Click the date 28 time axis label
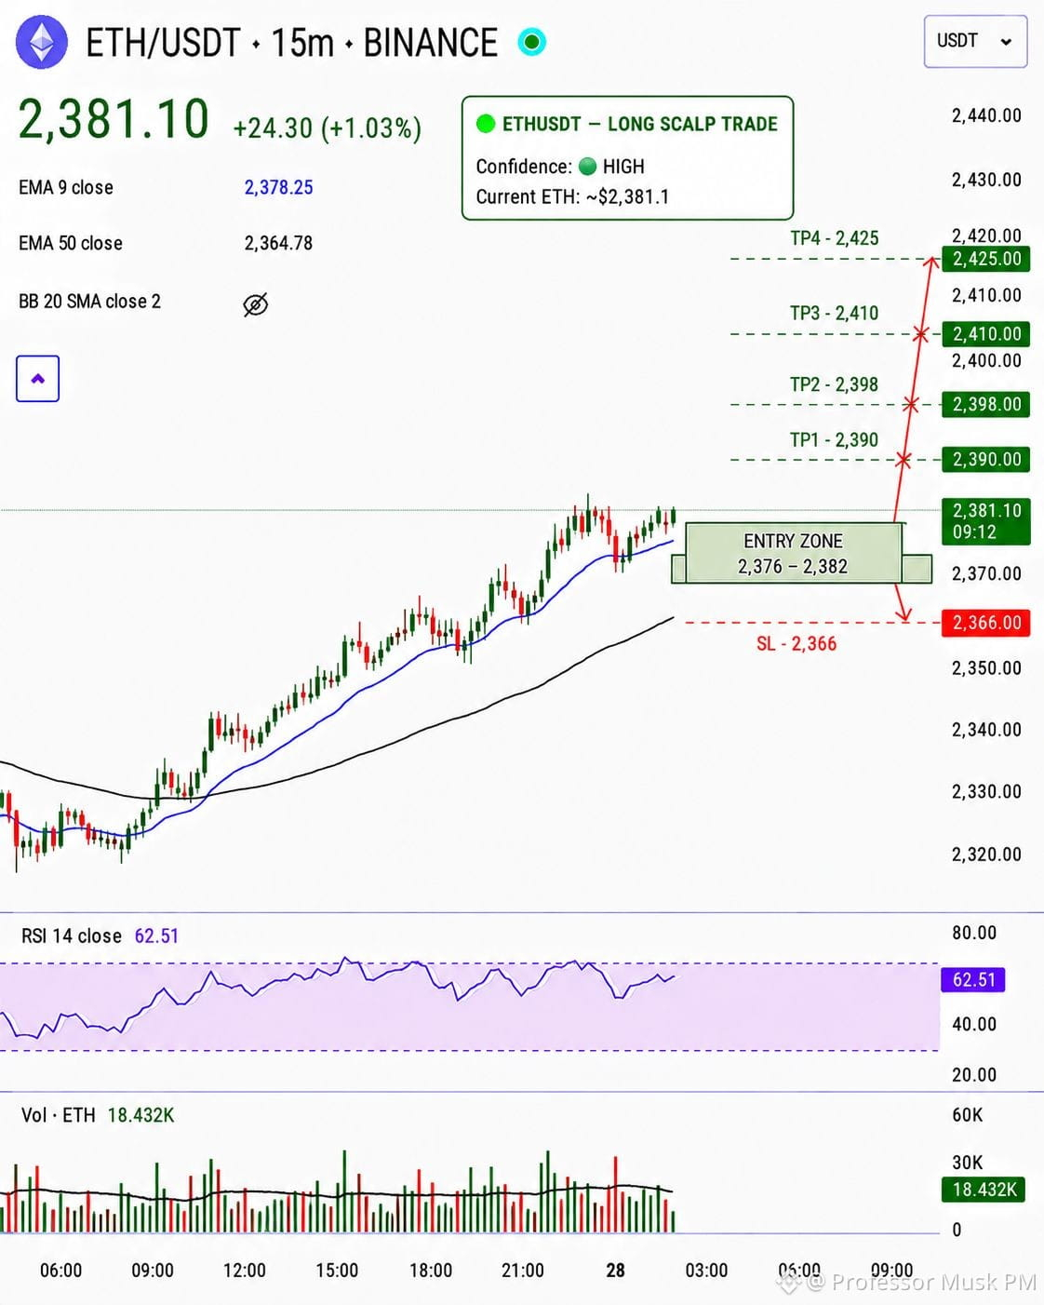The image size is (1044, 1305). tap(615, 1271)
